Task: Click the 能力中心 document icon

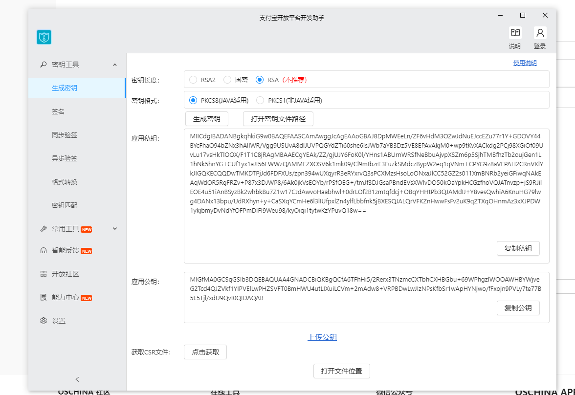Action: point(43,297)
